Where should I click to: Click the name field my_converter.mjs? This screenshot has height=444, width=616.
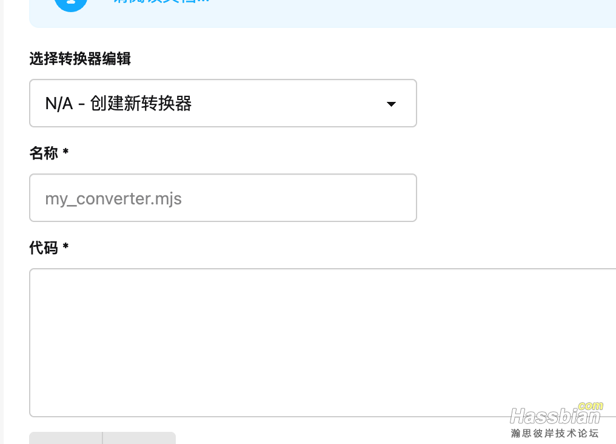tap(223, 198)
